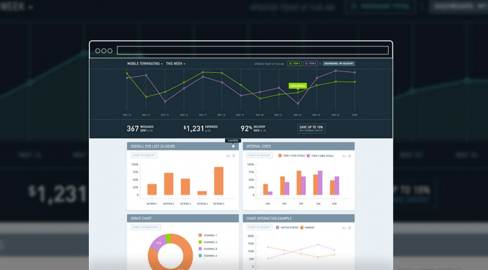Click circle icon beside ALL in Chart Interaction Example
Viewport: 488px width, 270px height.
(349, 228)
